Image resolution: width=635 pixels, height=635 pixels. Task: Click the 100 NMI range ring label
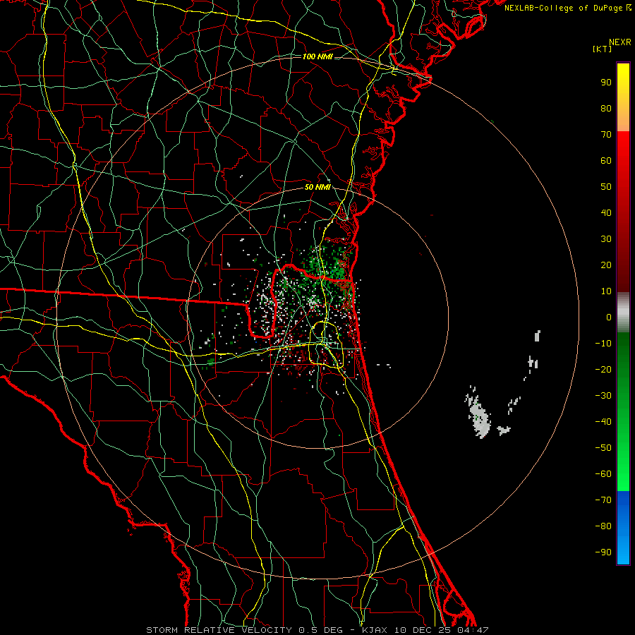tap(317, 56)
